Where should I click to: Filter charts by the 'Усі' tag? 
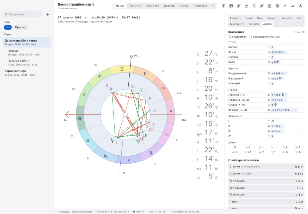(8, 27)
